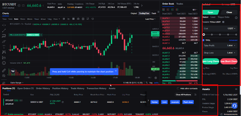
Task: Open the BTCUSDT pair selector dropdown
Action: click(19, 6)
